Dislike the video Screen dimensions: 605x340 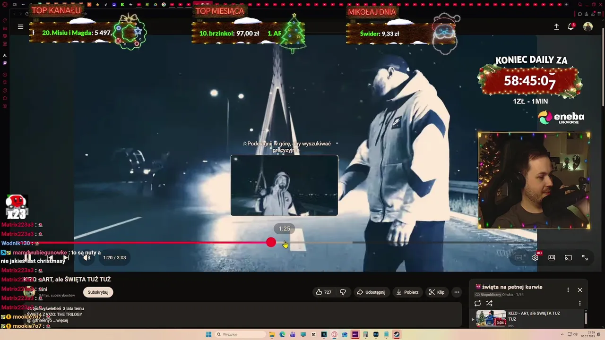[343, 292]
